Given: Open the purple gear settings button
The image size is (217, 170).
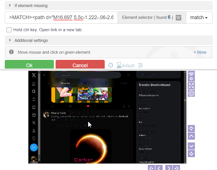Looking at the screenshot, I should click(x=191, y=93).
